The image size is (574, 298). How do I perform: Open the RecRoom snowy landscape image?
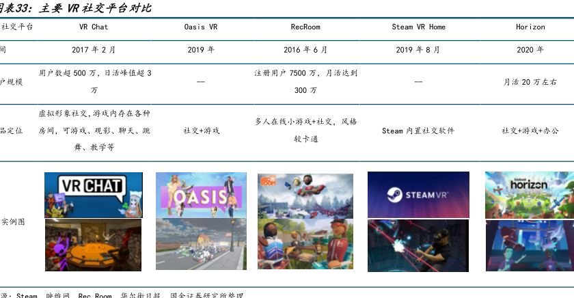(305, 196)
